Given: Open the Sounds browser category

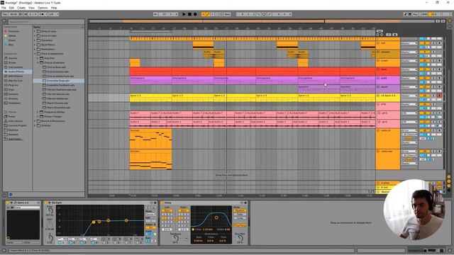Looking at the screenshot, I should (13, 58).
